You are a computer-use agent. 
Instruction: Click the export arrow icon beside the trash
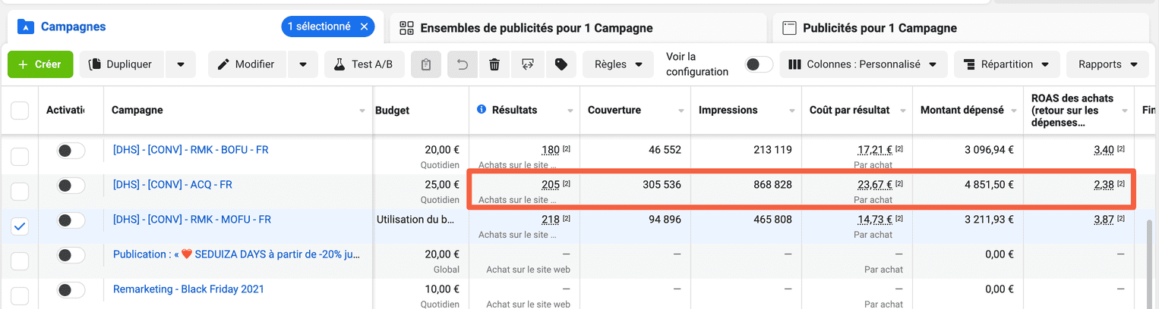click(528, 65)
